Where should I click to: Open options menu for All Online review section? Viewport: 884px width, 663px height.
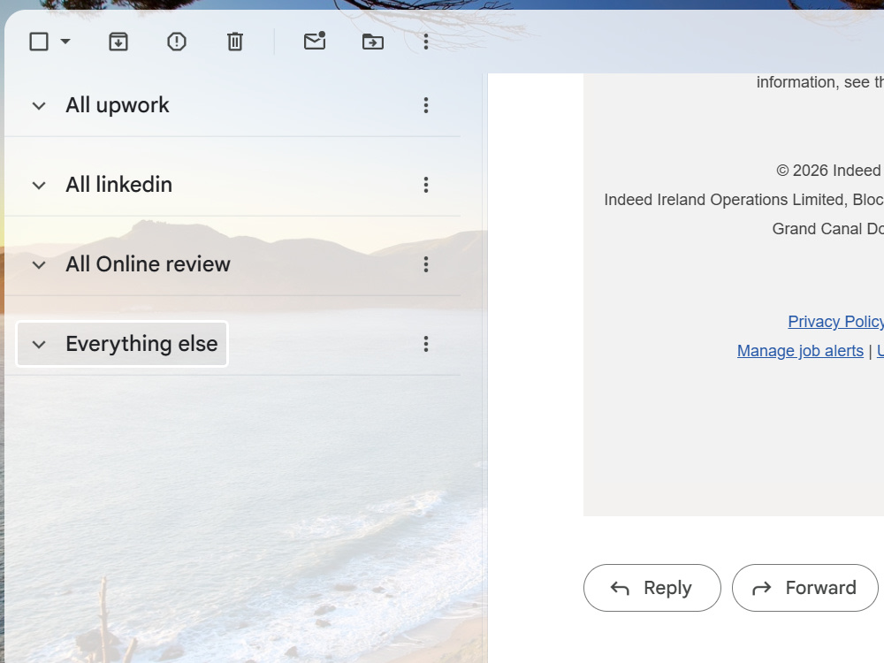(426, 264)
